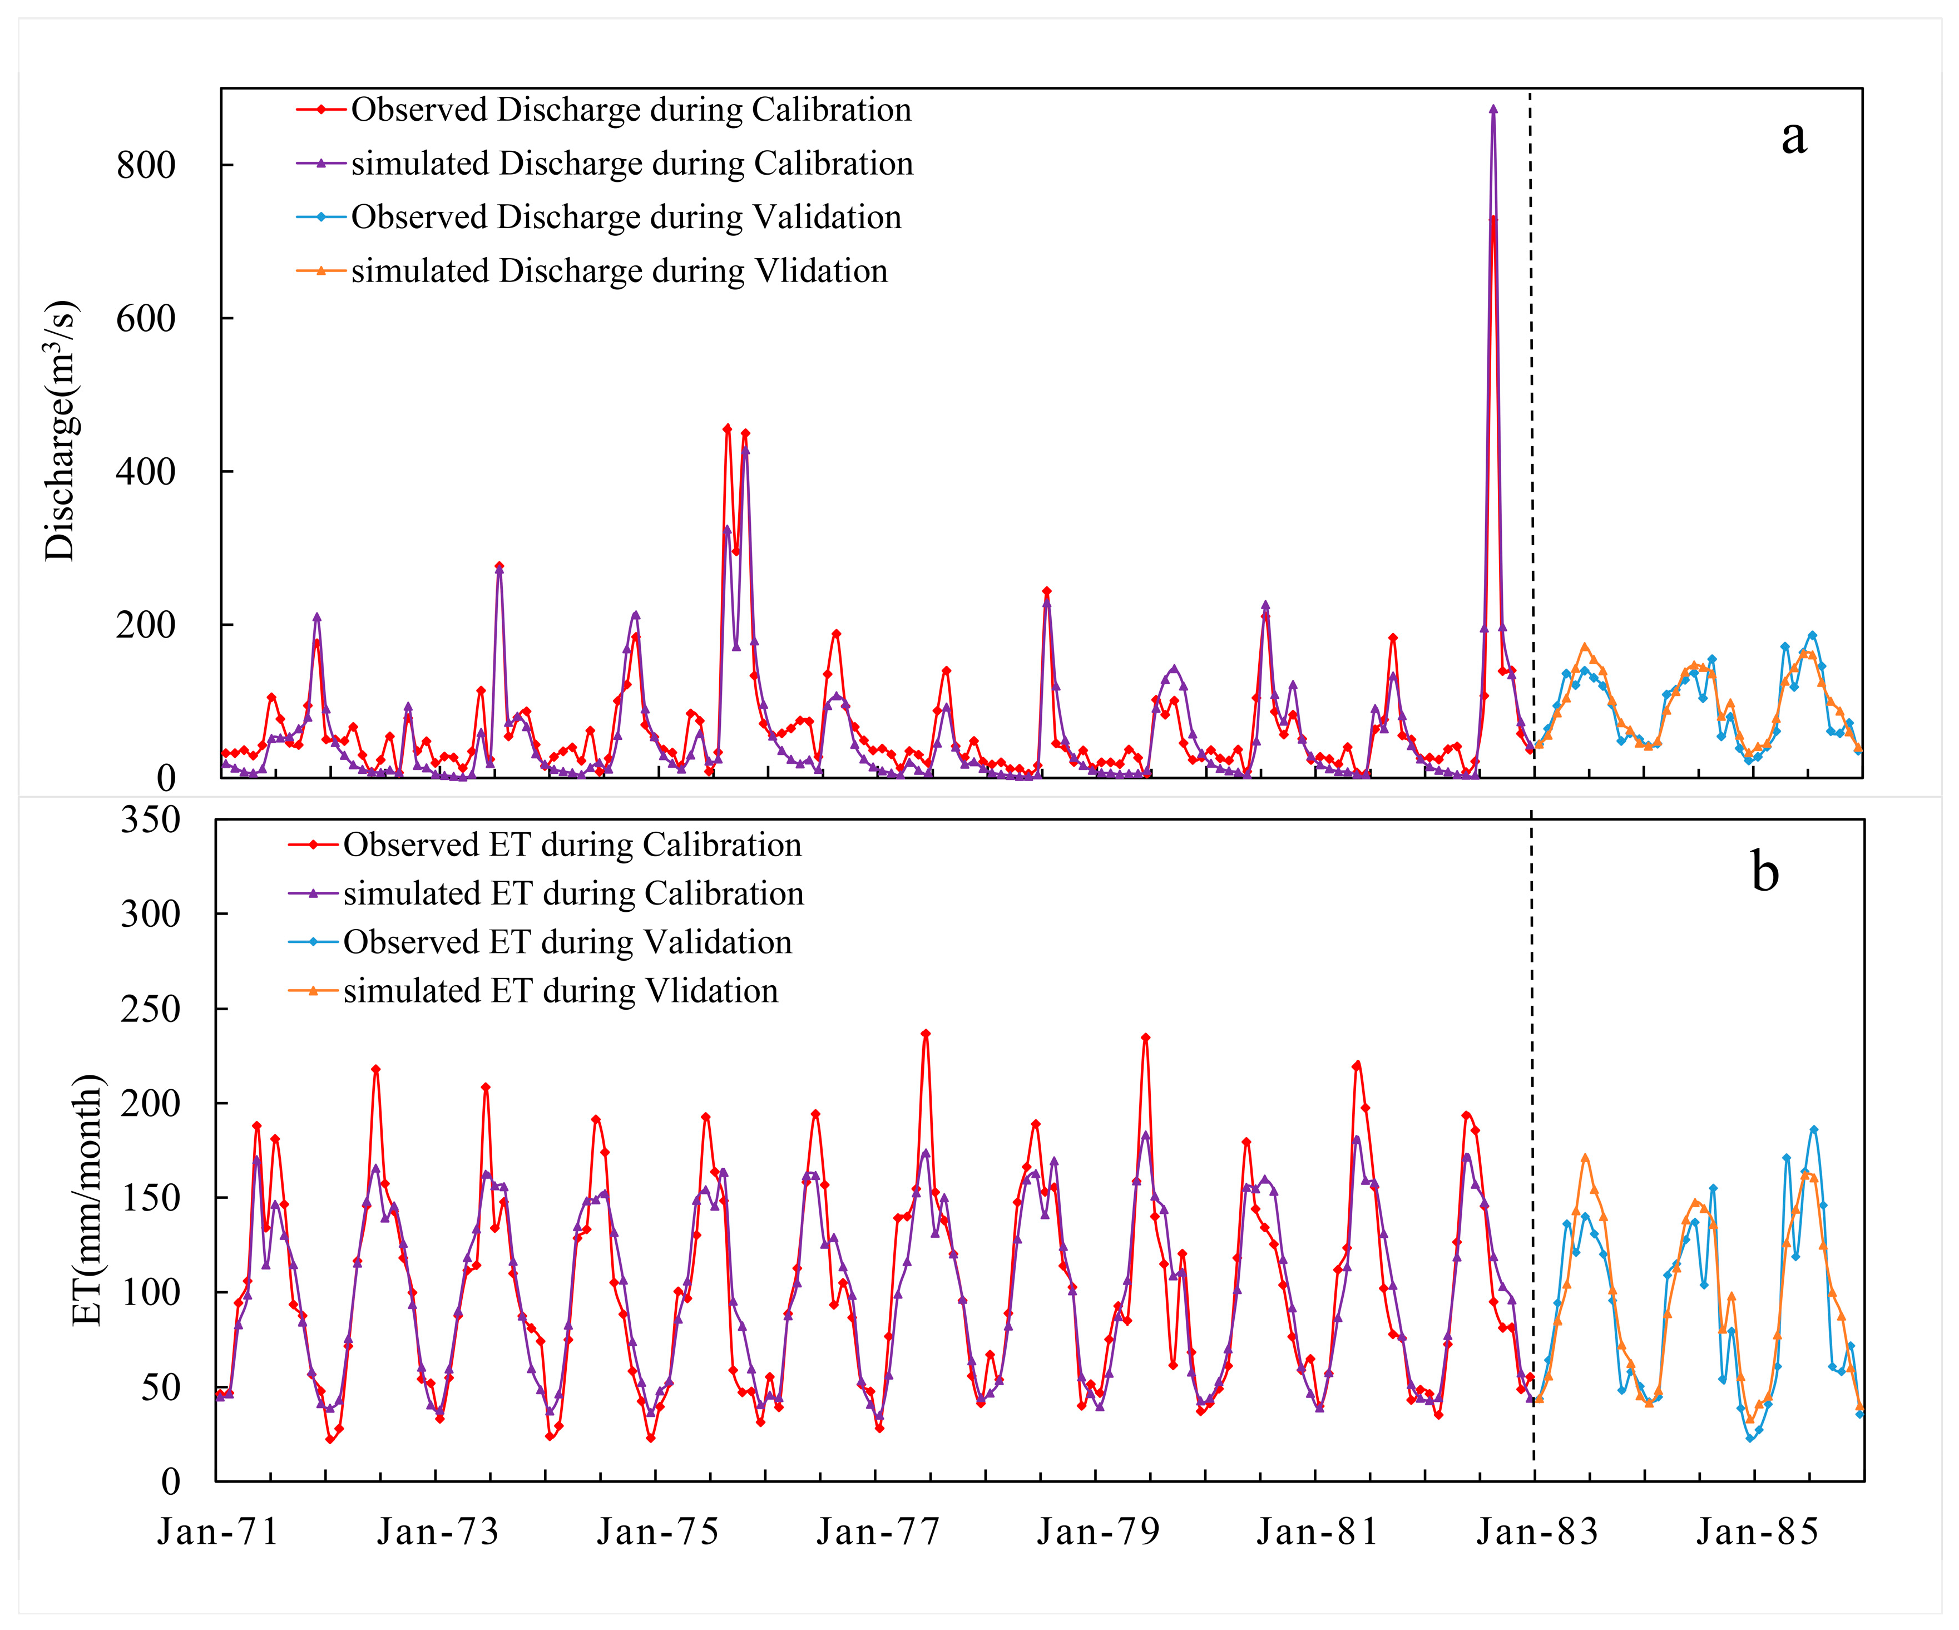Click the 800 tick label on discharge axis
Viewport: 1959px width, 1630px height.
click(x=146, y=165)
